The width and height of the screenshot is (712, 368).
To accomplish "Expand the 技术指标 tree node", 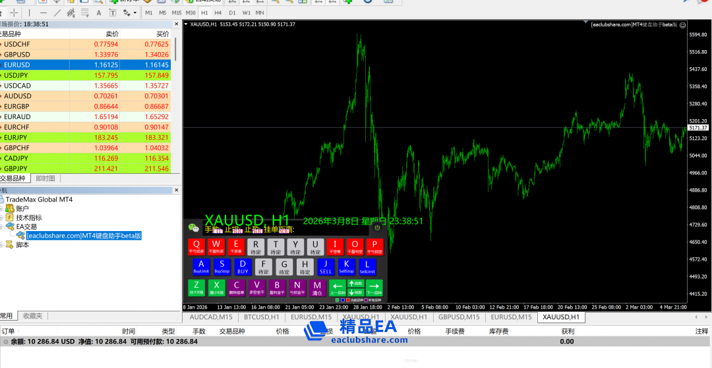I will pyautogui.click(x=3, y=218).
